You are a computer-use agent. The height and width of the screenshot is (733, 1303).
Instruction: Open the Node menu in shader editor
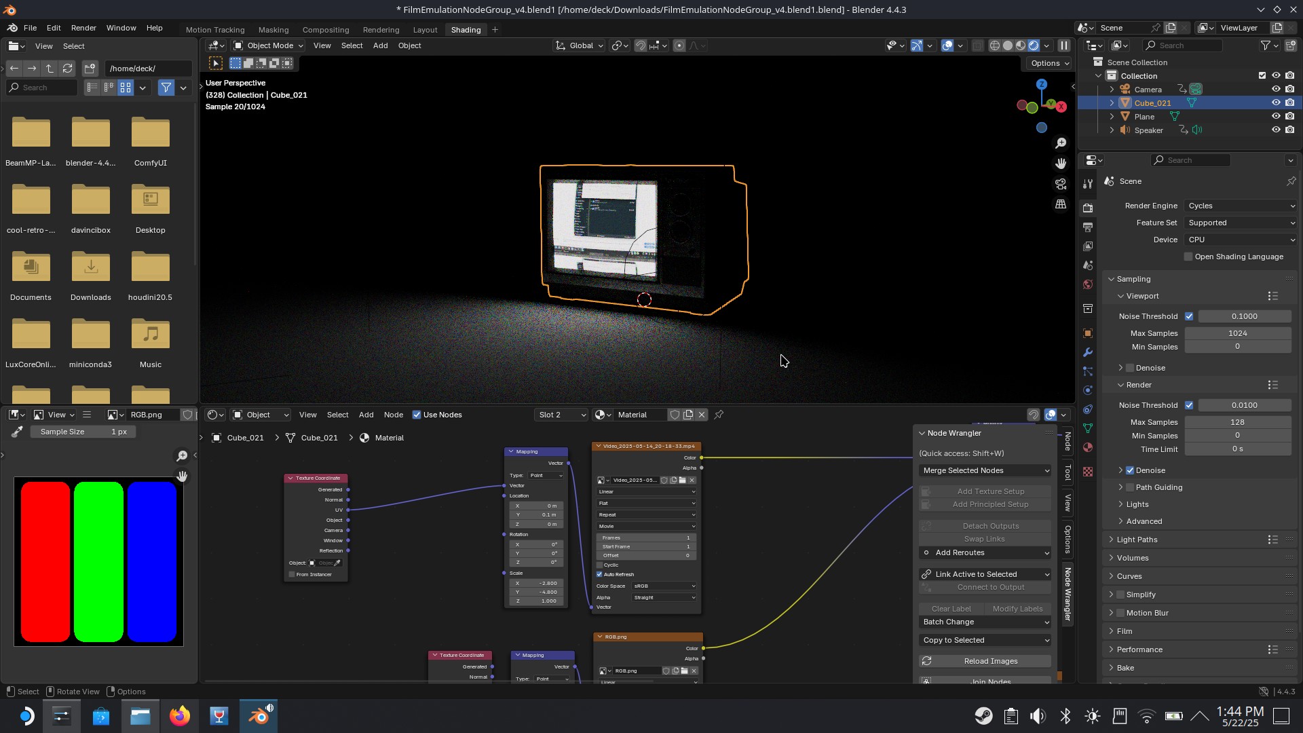(394, 415)
